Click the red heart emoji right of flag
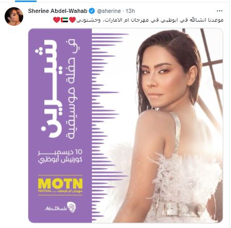The height and width of the screenshot is (228, 231). [x=72, y=20]
